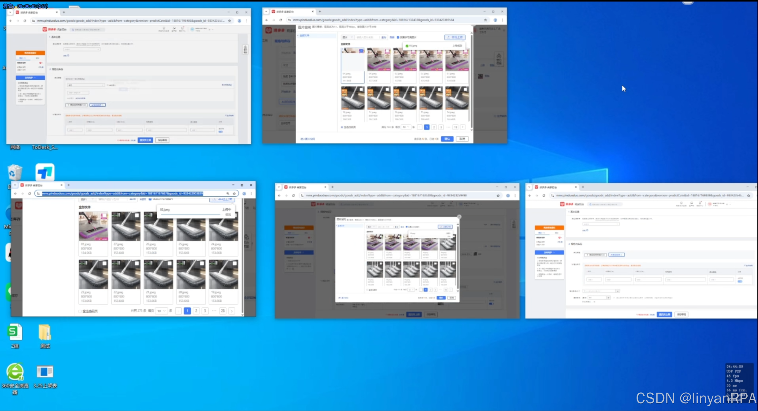Select the 20.jpeg image checkbox
This screenshot has width=758, height=411.
tap(202, 263)
